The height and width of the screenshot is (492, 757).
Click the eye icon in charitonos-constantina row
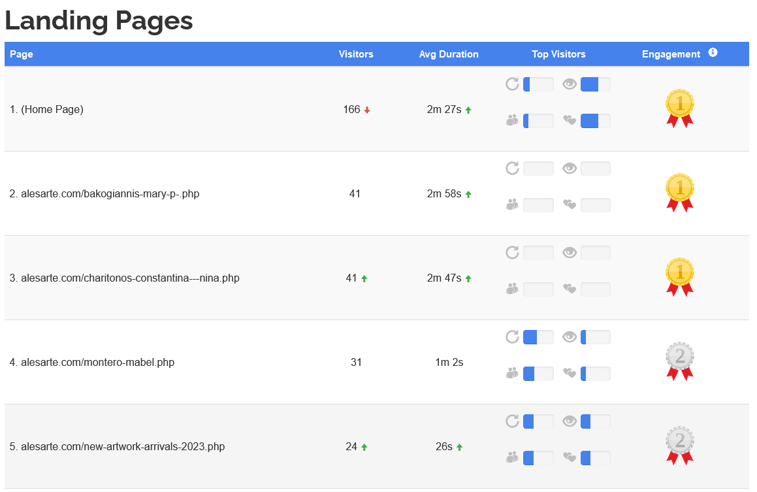tap(570, 252)
